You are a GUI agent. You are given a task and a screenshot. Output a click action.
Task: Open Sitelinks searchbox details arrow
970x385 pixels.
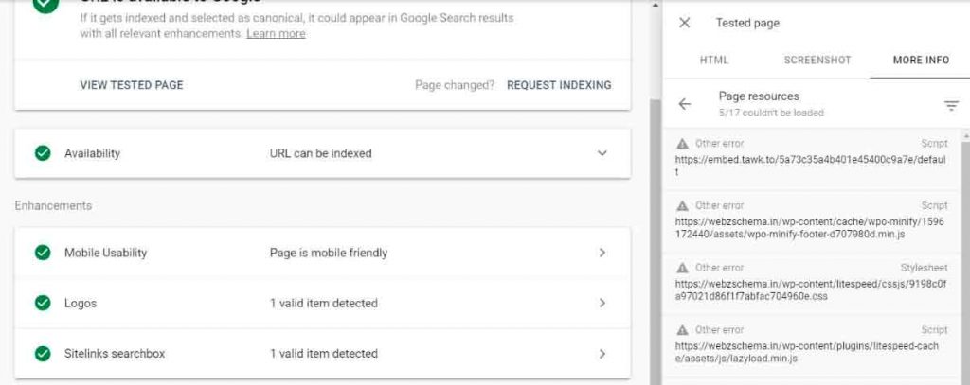(x=602, y=354)
